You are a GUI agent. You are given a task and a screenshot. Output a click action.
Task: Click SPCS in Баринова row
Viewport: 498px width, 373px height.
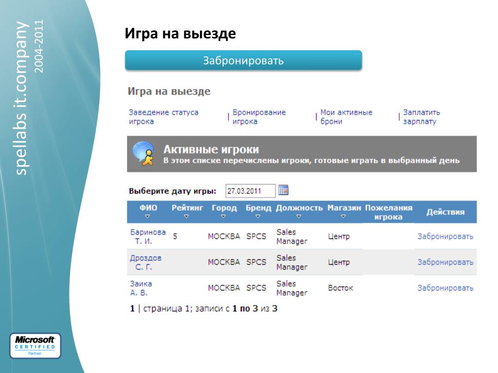click(x=256, y=237)
